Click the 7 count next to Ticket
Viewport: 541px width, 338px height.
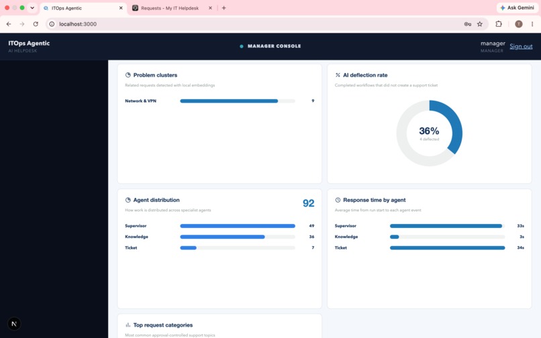click(x=313, y=248)
